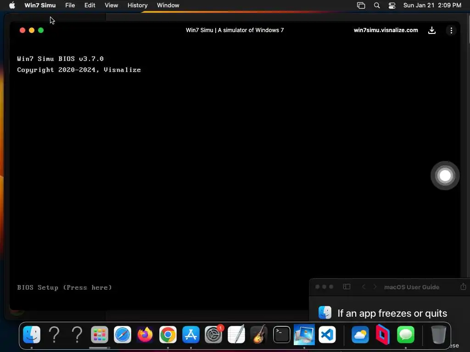Screen dimensions: 470x352
Task: Click BIOS Setup (Press here) text
Action: [x=64, y=287]
